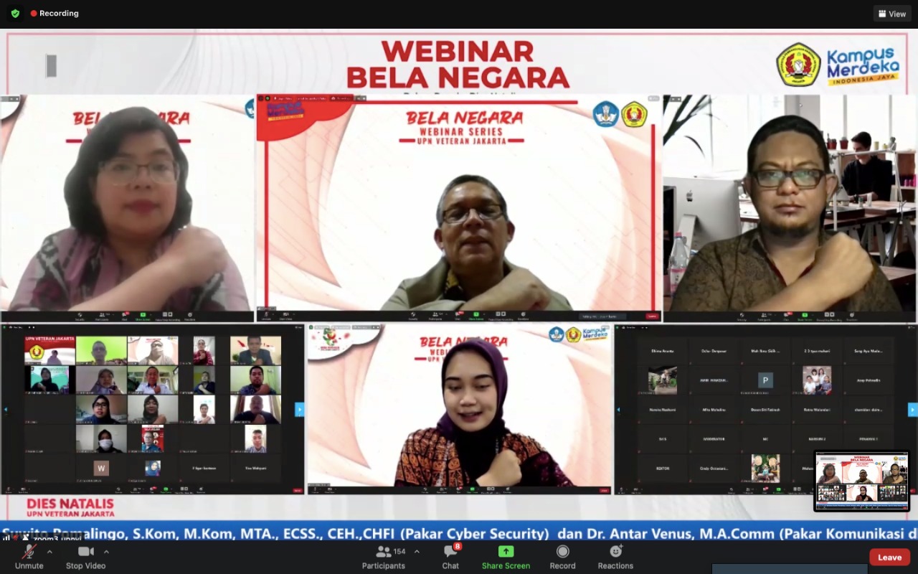Viewport: 918px width, 574px height.
Task: Go to previous page in left gallery grid
Action: (x=6, y=410)
